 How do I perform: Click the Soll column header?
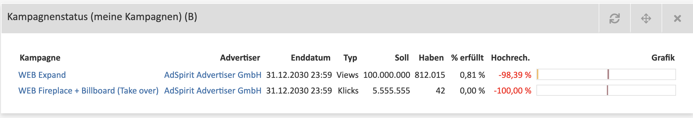(402, 58)
